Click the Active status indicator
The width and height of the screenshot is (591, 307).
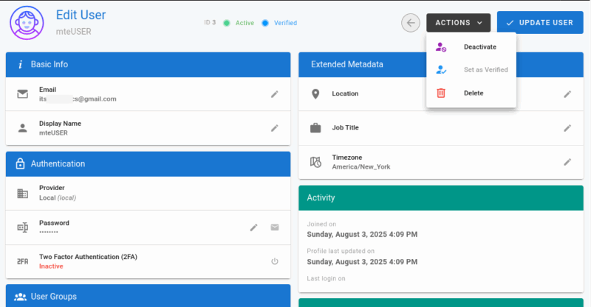coord(239,23)
